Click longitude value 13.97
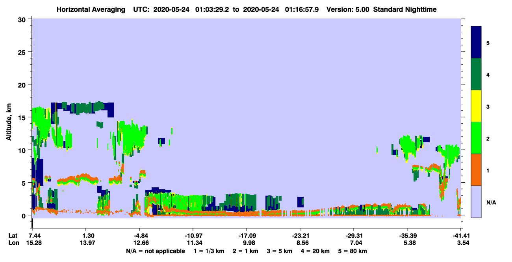This screenshot has width=512, height=262. (x=86, y=243)
